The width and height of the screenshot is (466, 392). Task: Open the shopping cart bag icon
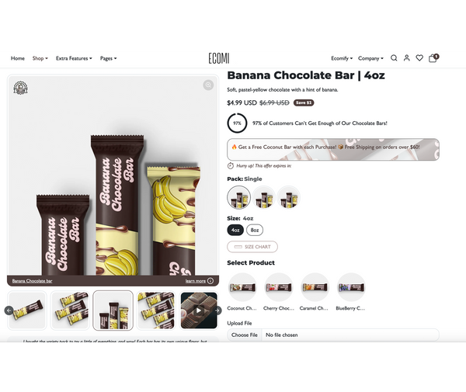(x=433, y=58)
